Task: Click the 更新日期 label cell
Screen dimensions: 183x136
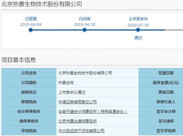Action: 161,92
